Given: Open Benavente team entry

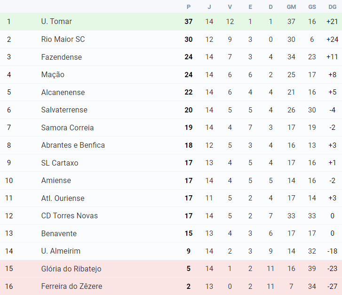Looking at the screenshot, I should 59,233.
